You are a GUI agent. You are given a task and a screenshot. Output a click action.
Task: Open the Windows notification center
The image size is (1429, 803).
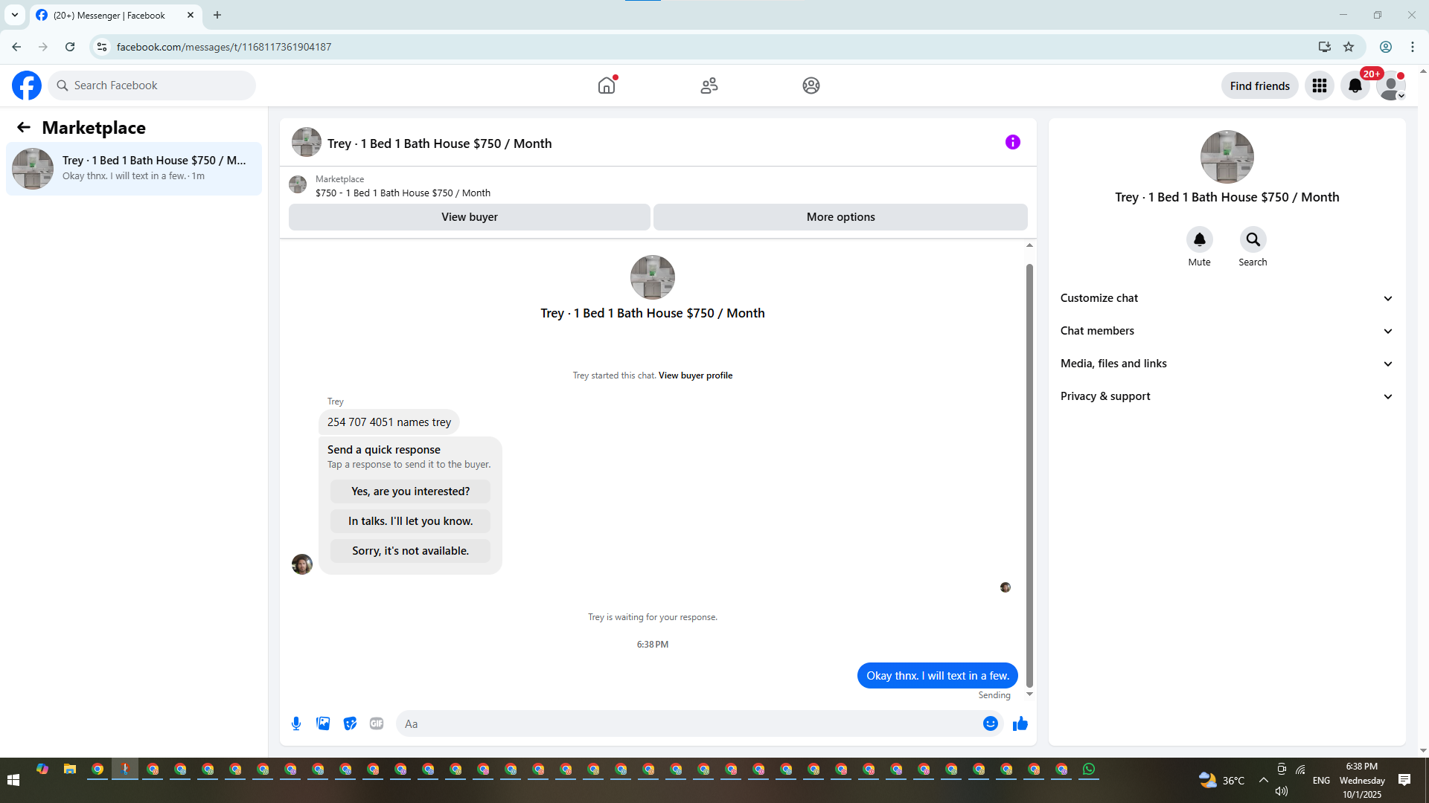click(1404, 780)
